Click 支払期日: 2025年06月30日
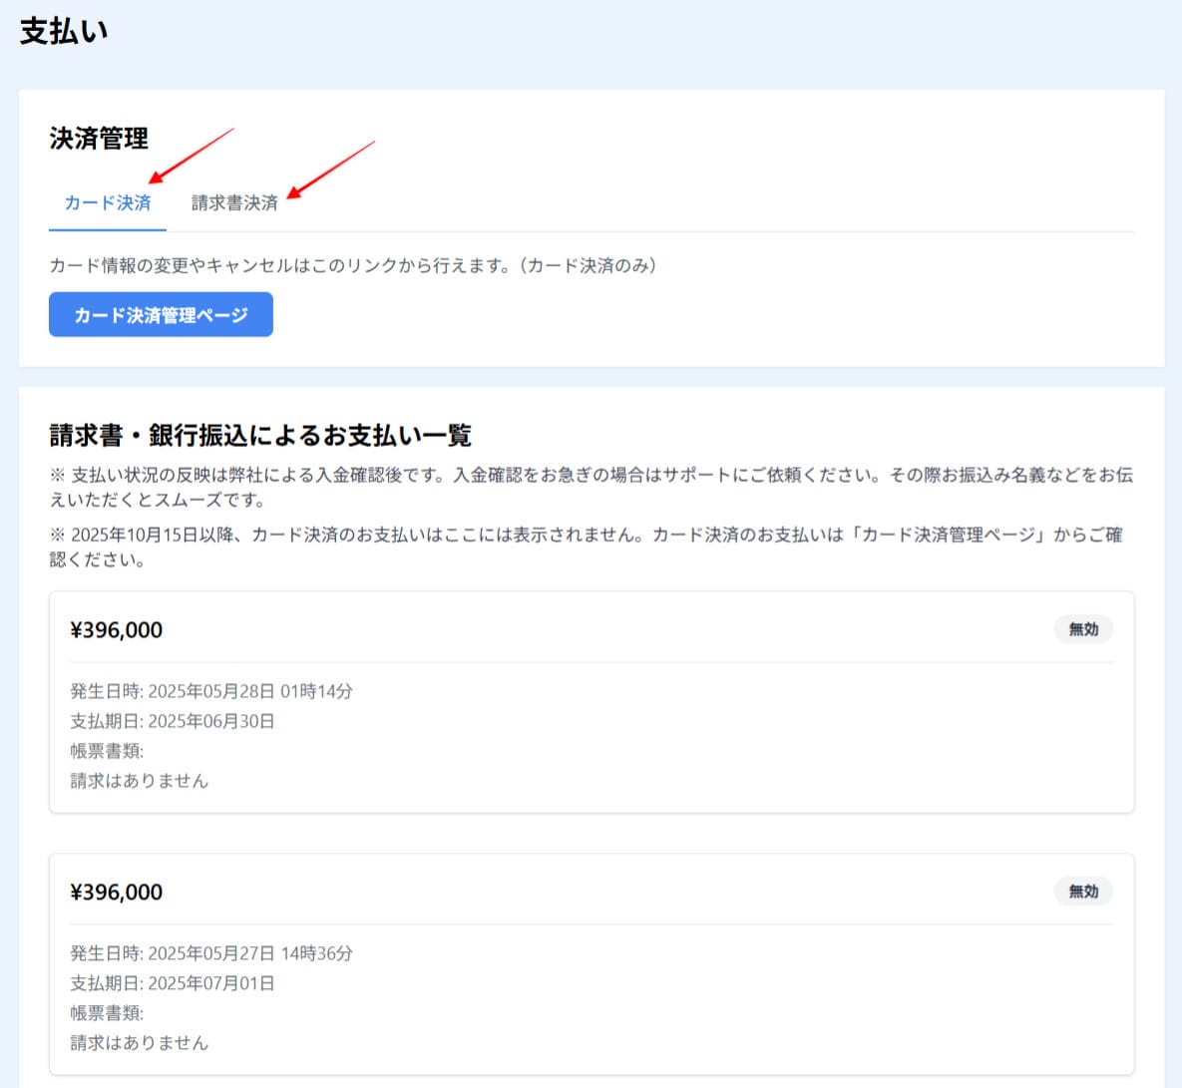 tap(172, 721)
